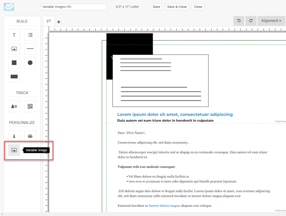Click the 'Vulputate velit esse molestie consequat' bold line
The width and height of the screenshot is (286, 216).
(147, 167)
